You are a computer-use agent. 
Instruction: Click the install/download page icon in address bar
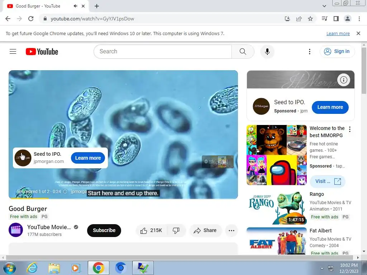[x=287, y=19]
